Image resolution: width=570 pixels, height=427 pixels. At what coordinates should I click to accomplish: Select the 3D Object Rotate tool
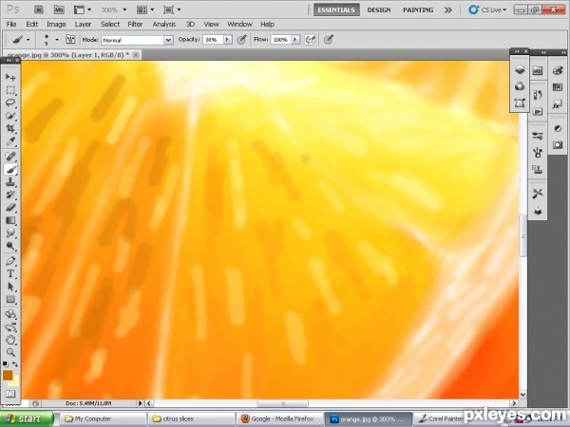10,314
